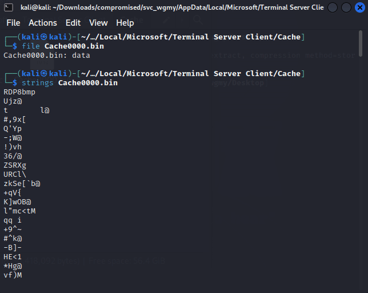The image size is (368, 293).
Task: Click the 'K]wOB@' output line
Action: point(17,202)
